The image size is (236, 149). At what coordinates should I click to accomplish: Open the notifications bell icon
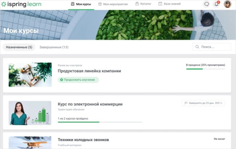217,4
